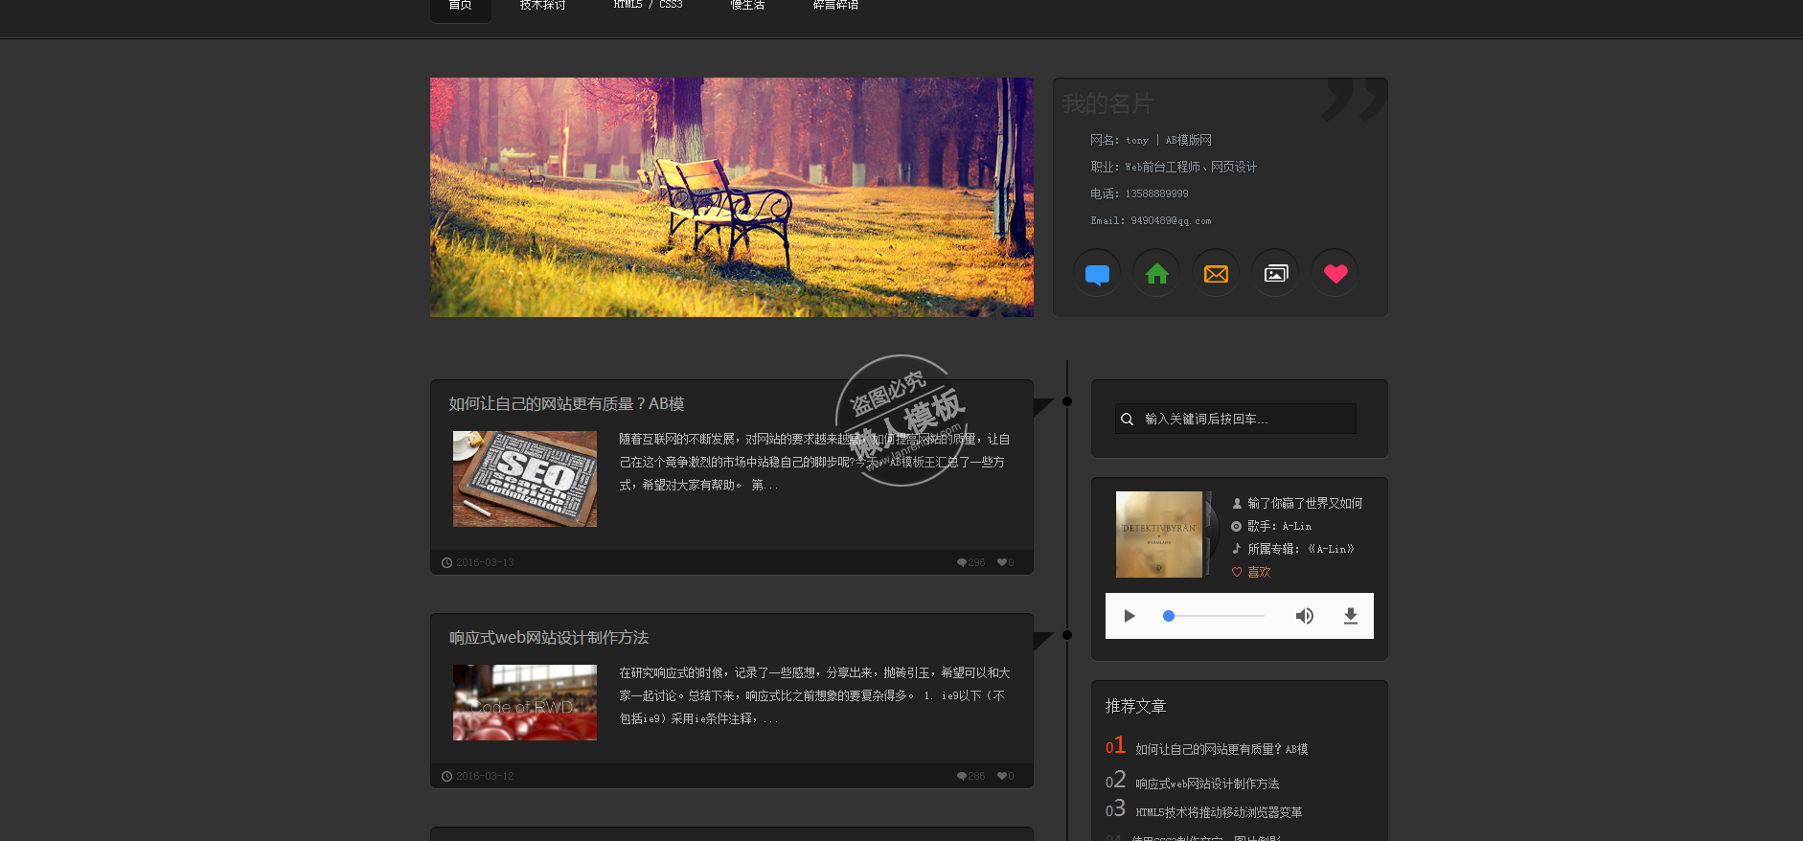Open article 响应式web网站设计制作方法
Image resolution: width=1803 pixels, height=841 pixels.
(549, 638)
